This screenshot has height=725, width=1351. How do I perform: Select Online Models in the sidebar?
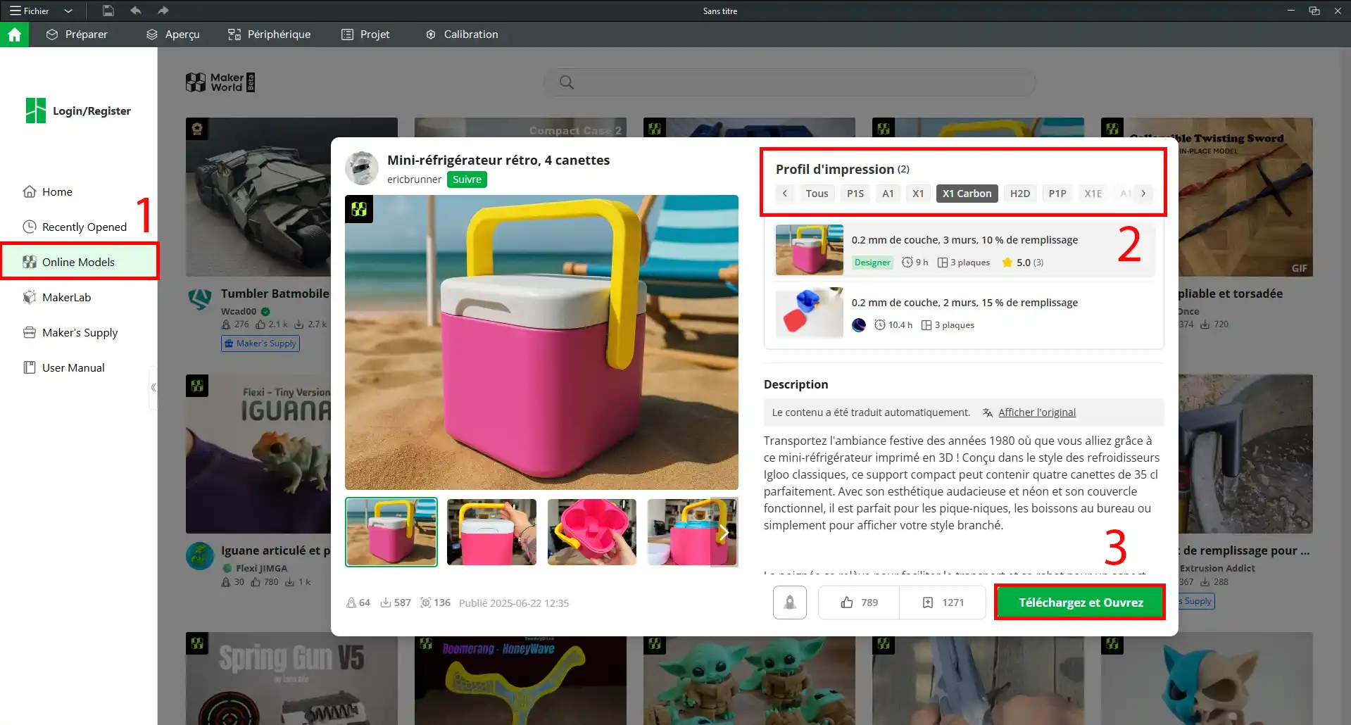(x=79, y=262)
